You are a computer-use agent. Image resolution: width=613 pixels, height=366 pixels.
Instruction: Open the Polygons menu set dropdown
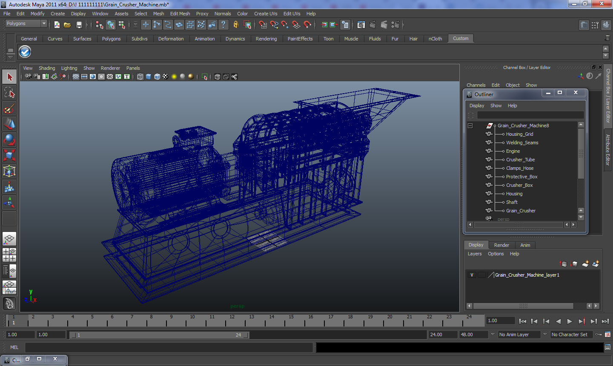pyautogui.click(x=26, y=24)
